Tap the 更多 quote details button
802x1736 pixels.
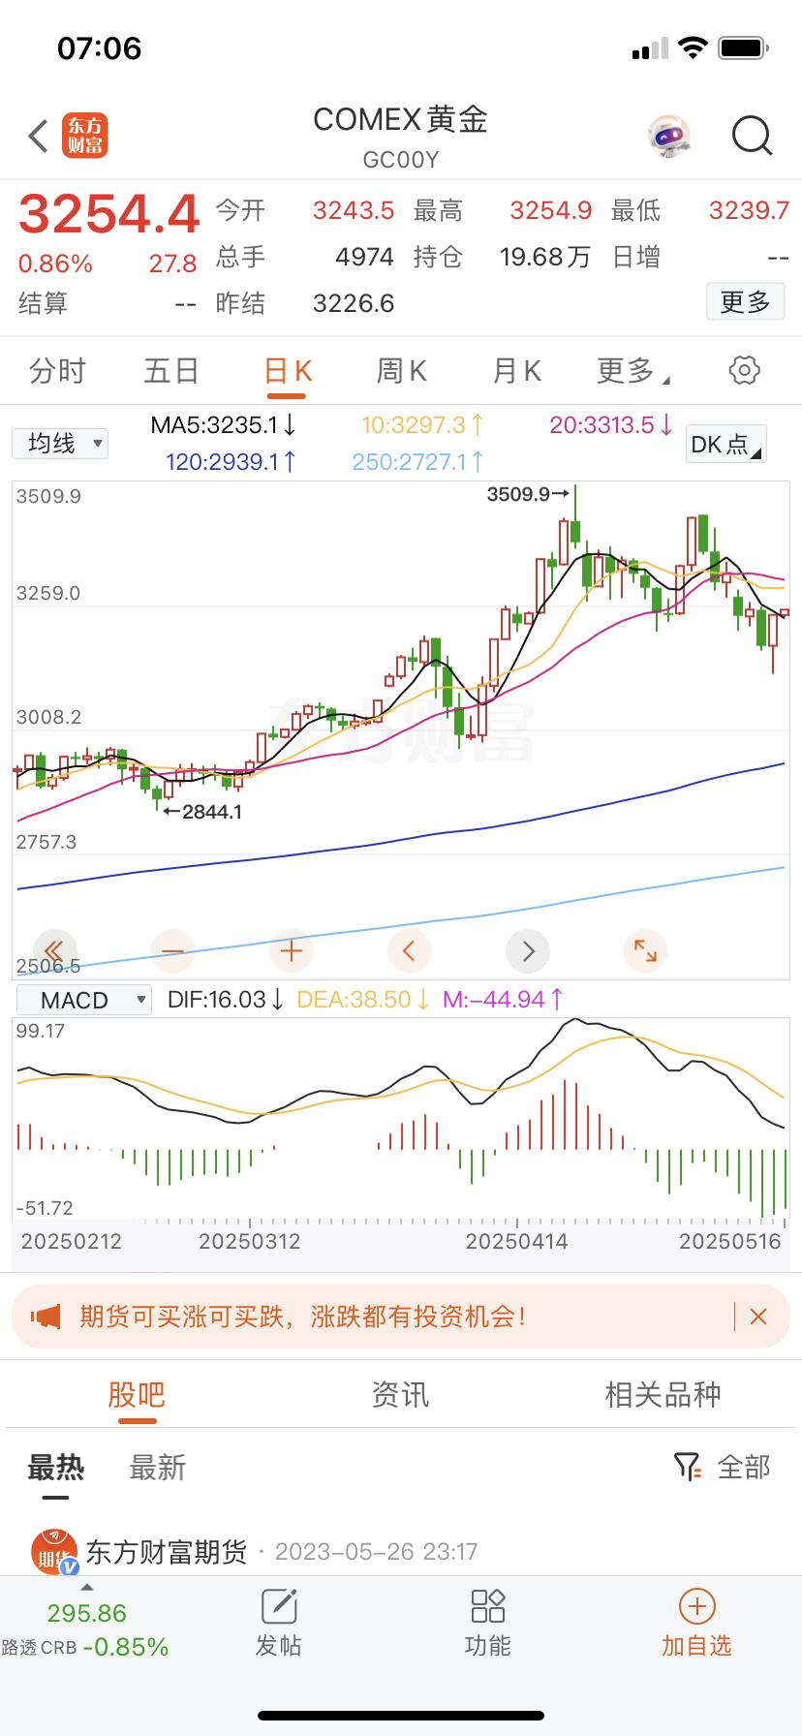pos(745,302)
